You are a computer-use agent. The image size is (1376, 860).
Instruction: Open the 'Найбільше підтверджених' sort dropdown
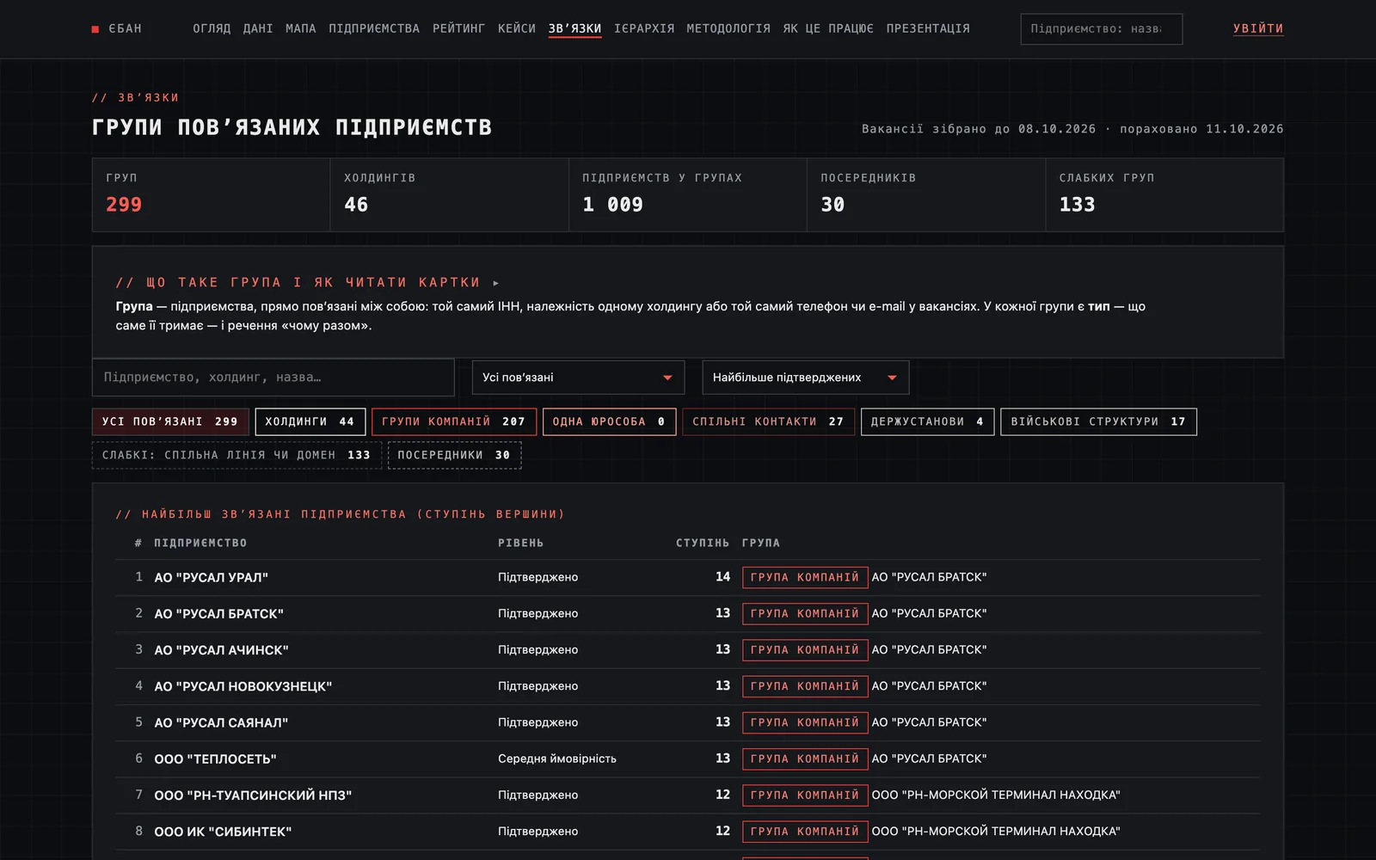tap(805, 378)
